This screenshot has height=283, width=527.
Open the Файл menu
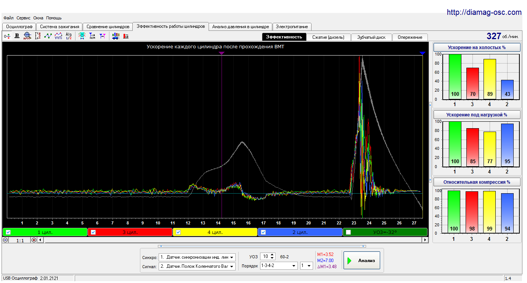point(8,18)
